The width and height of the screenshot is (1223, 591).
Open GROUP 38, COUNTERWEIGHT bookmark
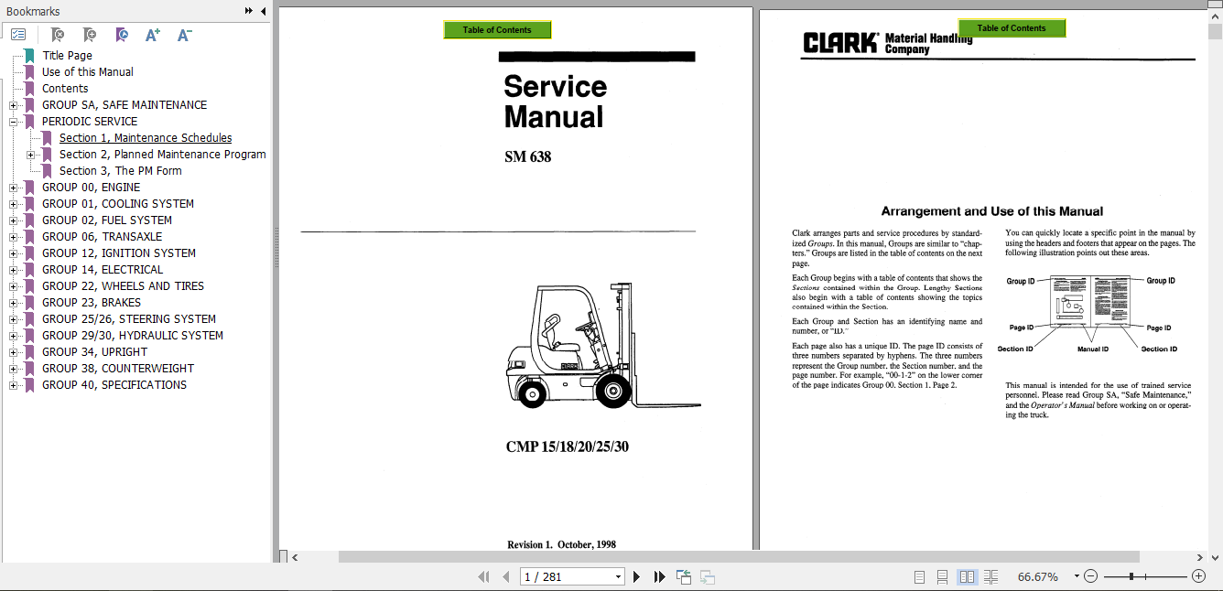coord(118,369)
